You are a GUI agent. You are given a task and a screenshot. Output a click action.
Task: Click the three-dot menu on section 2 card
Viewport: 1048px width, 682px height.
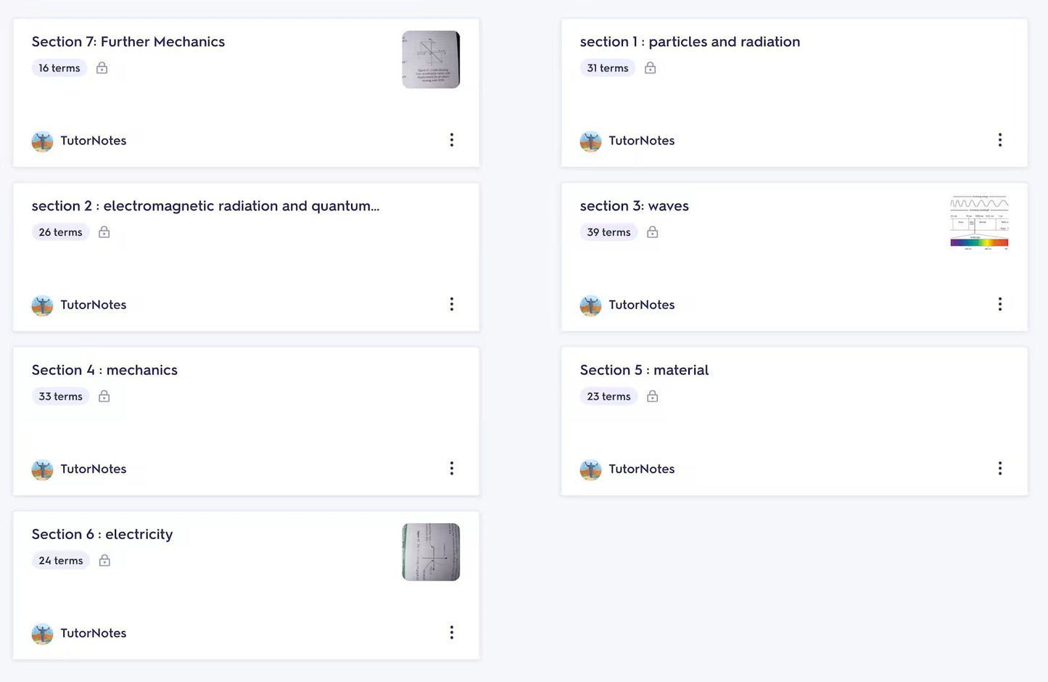click(x=451, y=304)
